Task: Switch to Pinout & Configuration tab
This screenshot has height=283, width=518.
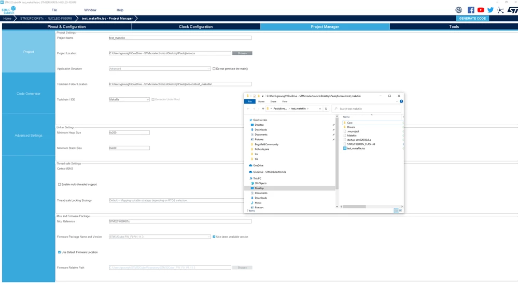Action: click(66, 27)
